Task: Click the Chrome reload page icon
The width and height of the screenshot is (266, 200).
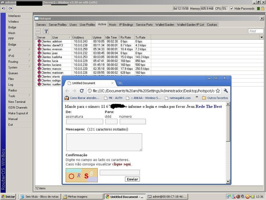Action: 81,91
